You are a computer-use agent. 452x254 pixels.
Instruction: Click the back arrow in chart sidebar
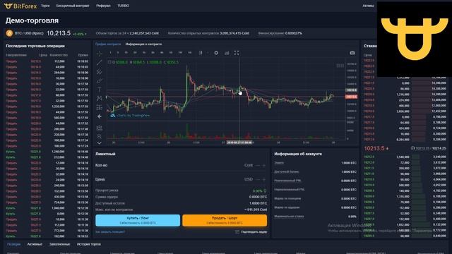pos(99,116)
